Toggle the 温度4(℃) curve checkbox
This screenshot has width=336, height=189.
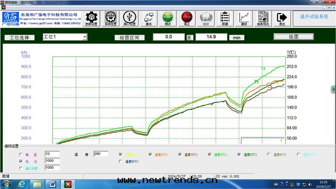point(210,154)
